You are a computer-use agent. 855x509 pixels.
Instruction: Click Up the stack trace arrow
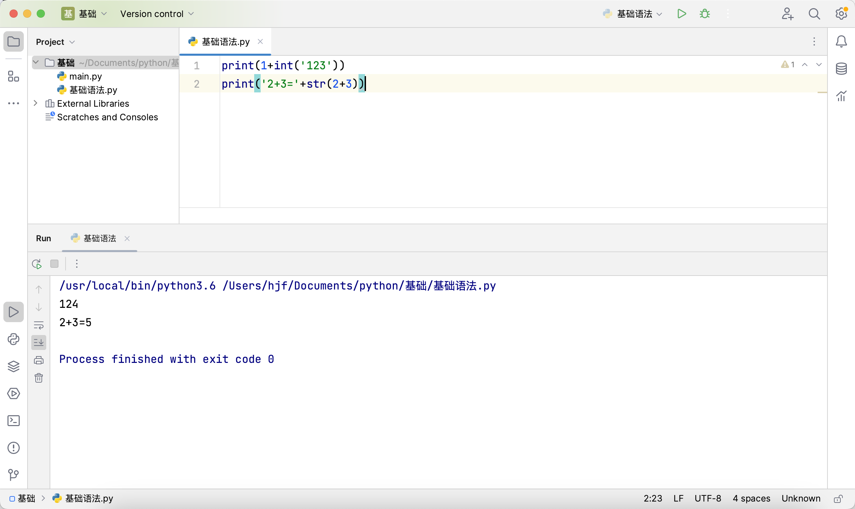point(39,289)
